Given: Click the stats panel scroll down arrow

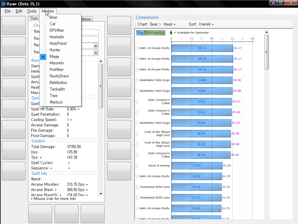Looking at the screenshot, I should (101, 194).
